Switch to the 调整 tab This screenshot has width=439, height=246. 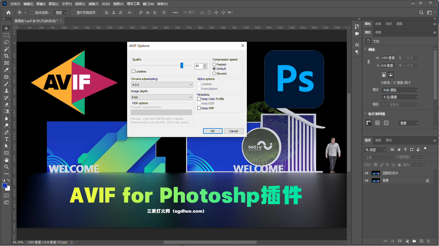coord(378,32)
